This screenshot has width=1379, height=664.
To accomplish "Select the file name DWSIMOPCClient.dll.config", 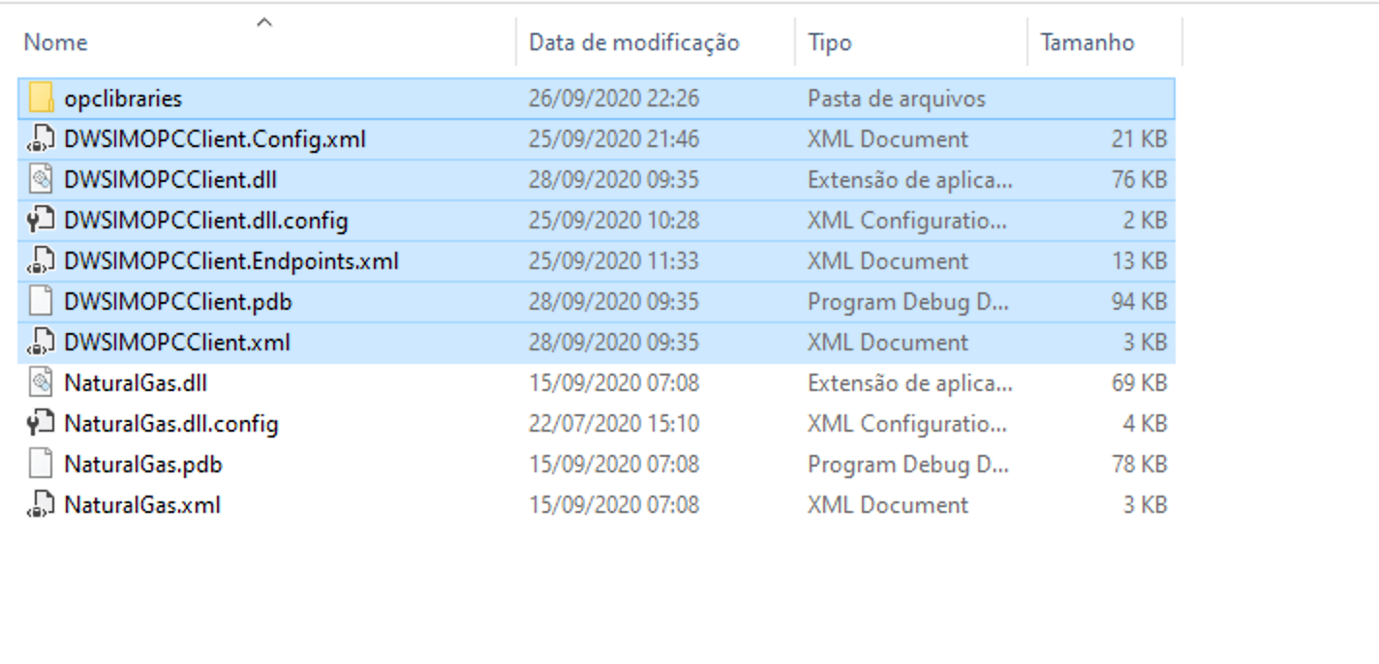I will pos(206,221).
